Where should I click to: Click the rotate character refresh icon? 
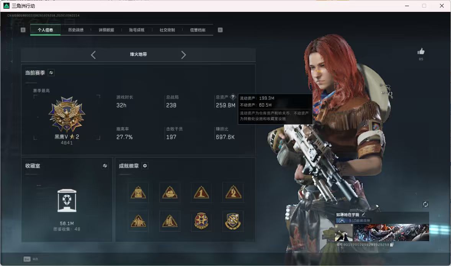pos(425,204)
